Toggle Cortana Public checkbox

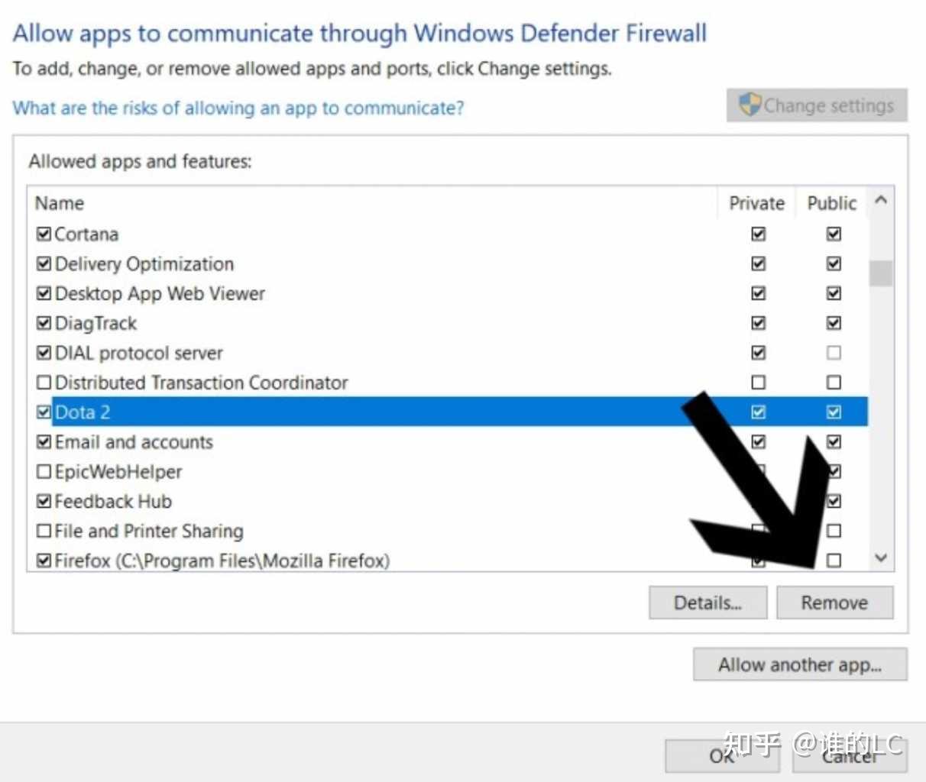click(x=834, y=234)
